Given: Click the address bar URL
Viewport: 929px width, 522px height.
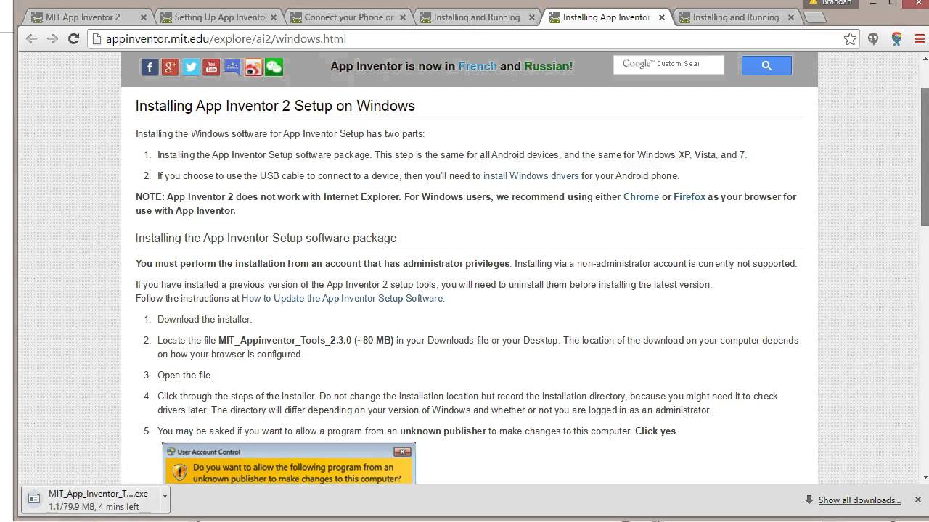Looking at the screenshot, I should (226, 39).
